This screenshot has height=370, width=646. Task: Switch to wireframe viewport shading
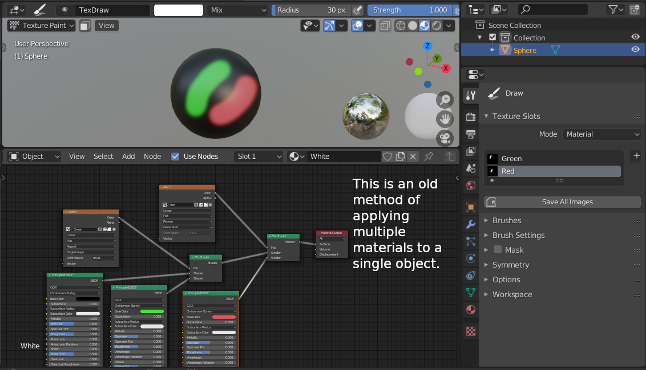click(x=401, y=26)
